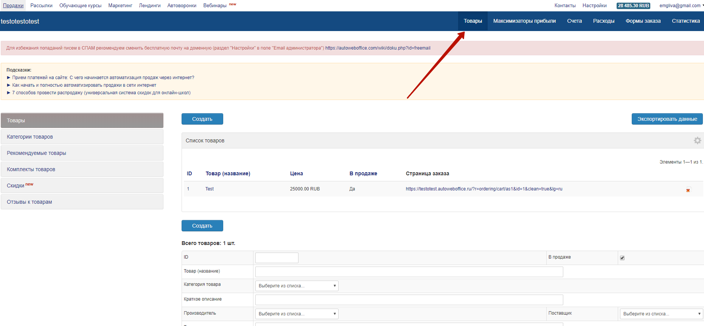Click the ID filter input field
Viewport: 704px width, 326px height.
coord(277,258)
